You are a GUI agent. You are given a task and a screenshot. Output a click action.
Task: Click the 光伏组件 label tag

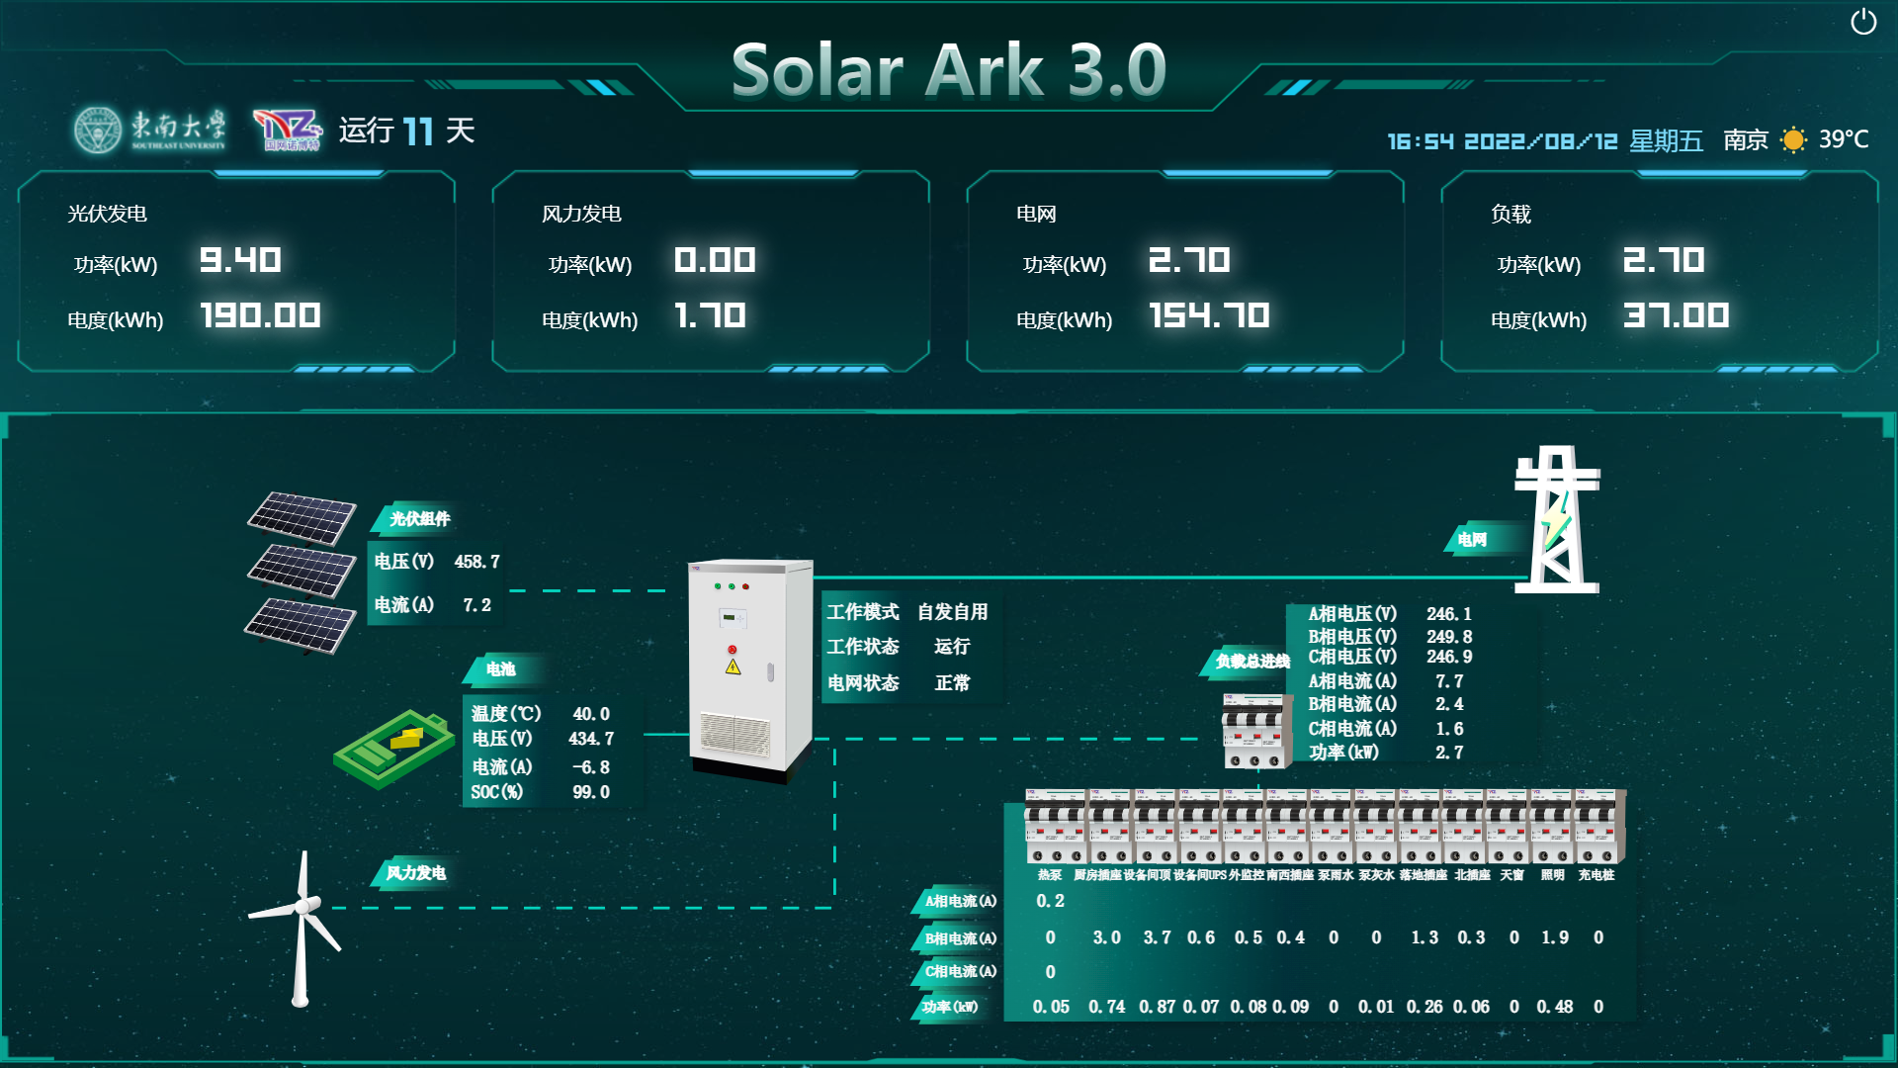tap(418, 518)
